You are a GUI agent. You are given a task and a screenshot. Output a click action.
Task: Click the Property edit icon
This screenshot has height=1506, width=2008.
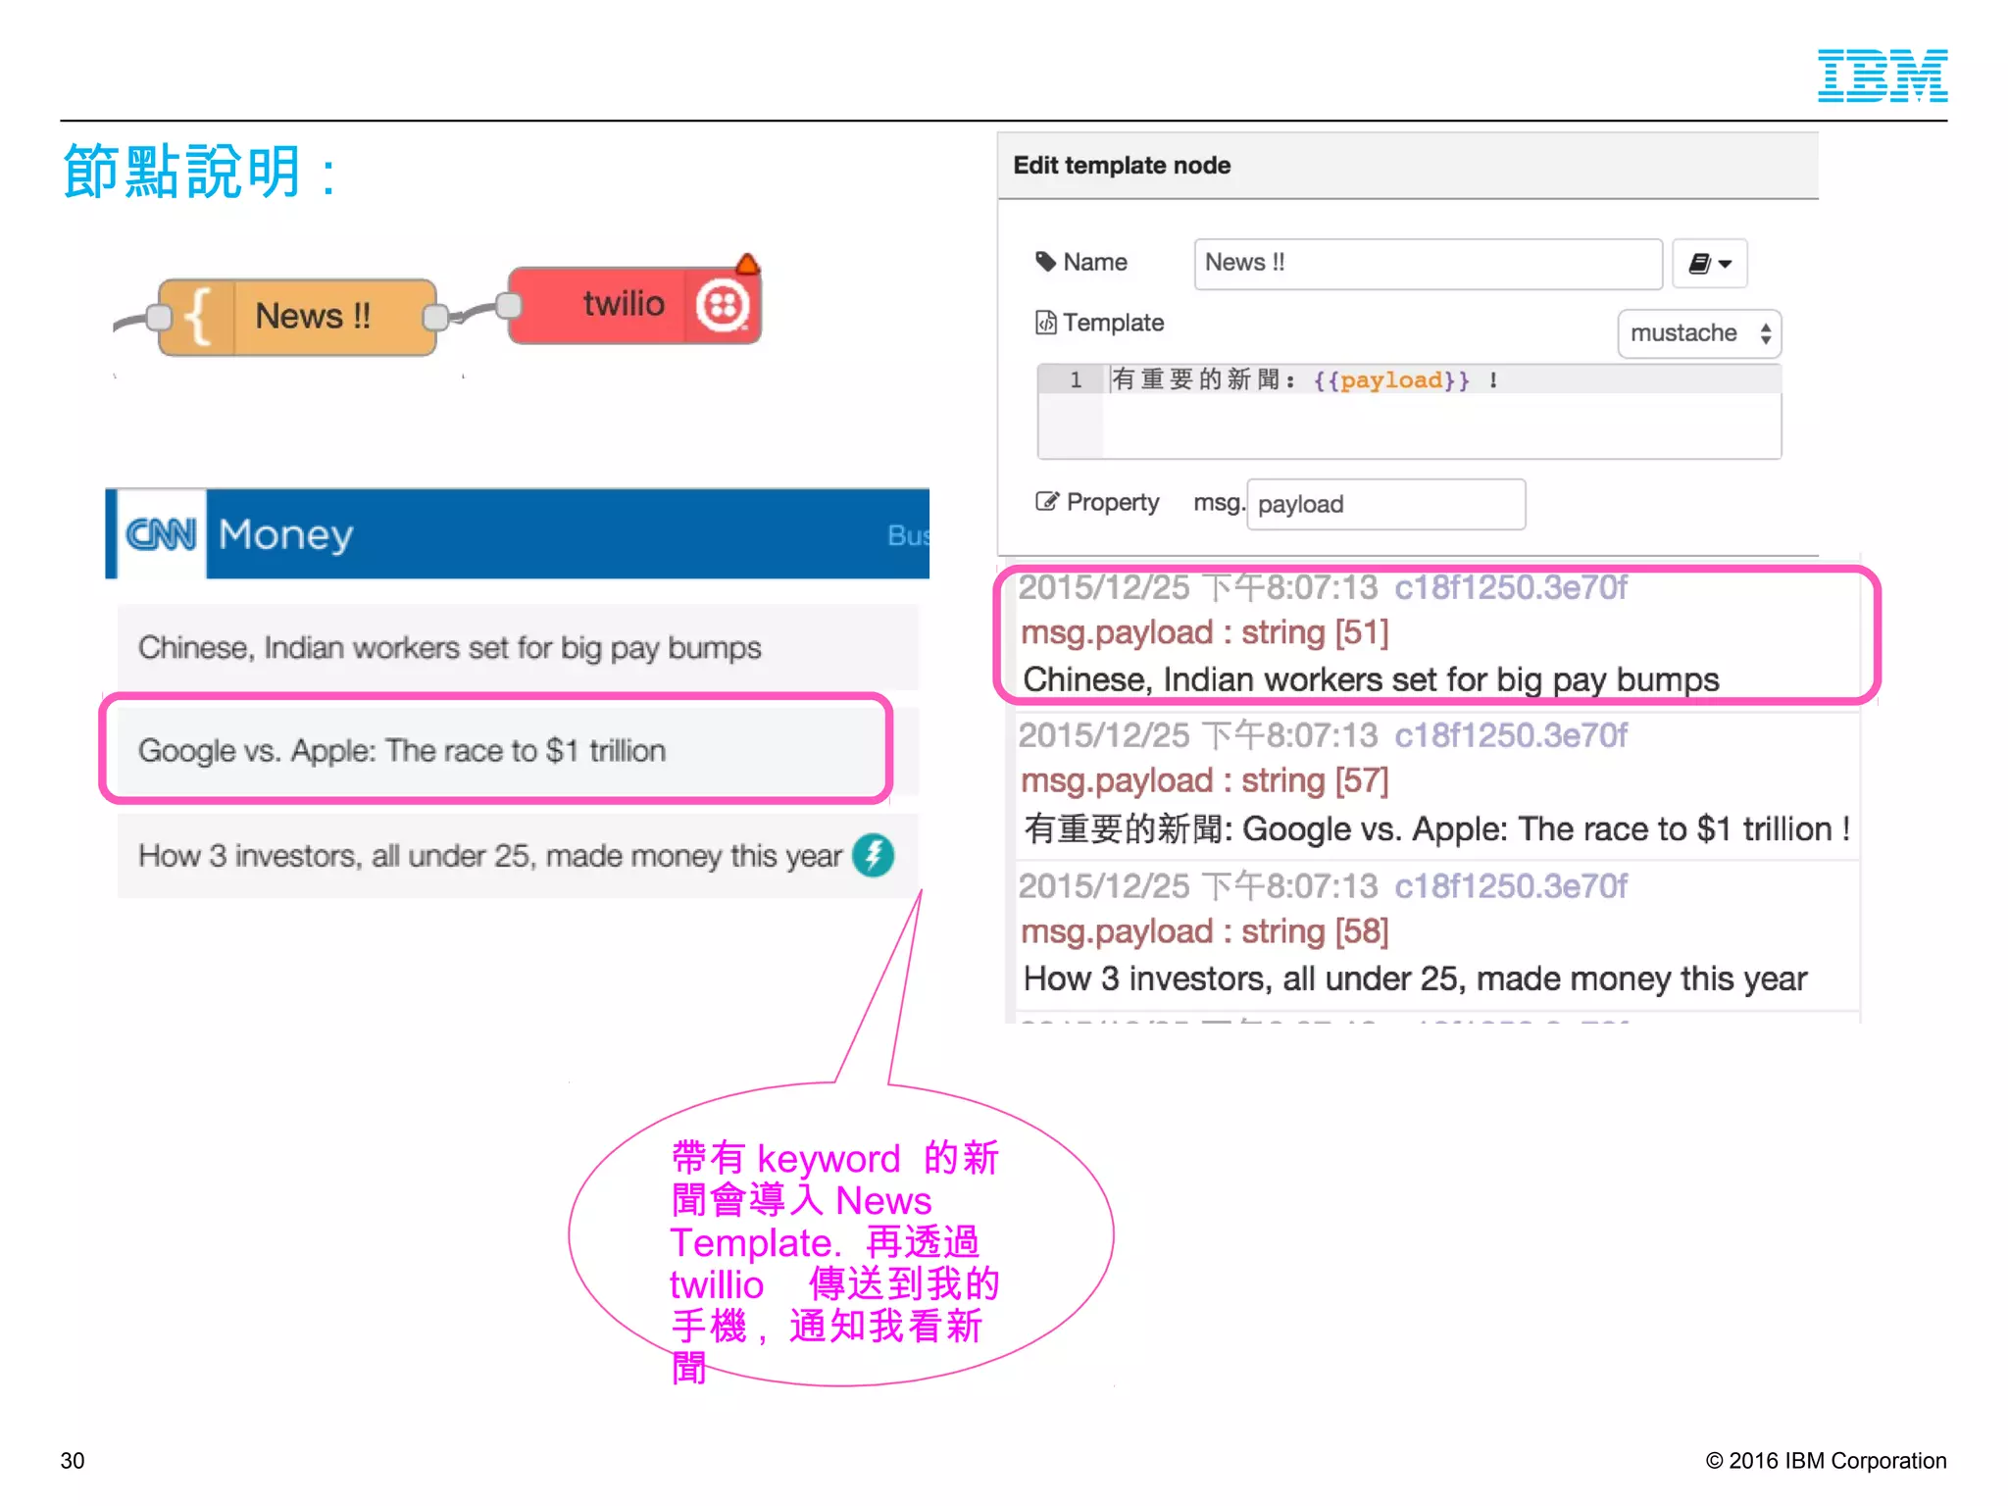tap(1047, 502)
